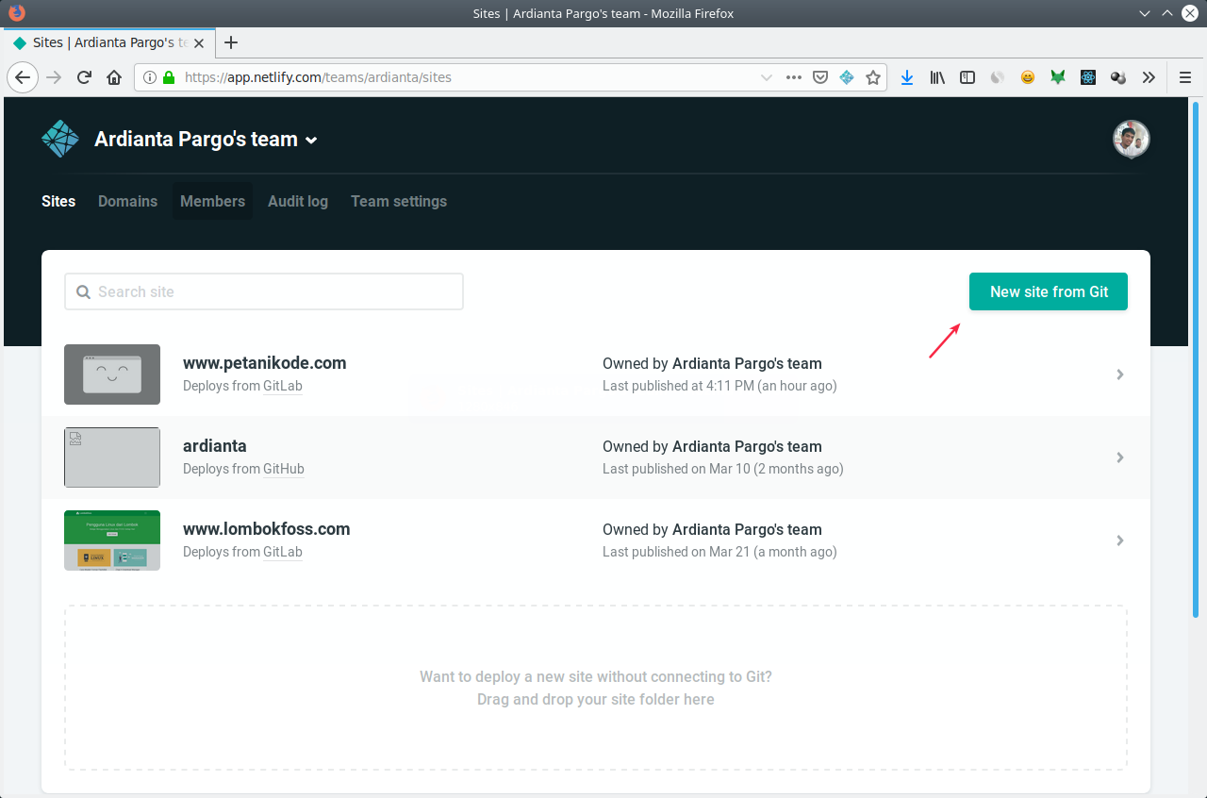Expand the www.petanikode.com site row chevron

pyautogui.click(x=1120, y=374)
